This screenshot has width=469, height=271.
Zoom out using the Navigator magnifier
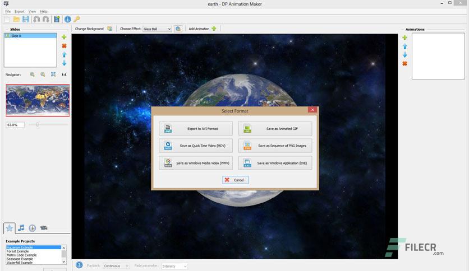tap(43, 74)
